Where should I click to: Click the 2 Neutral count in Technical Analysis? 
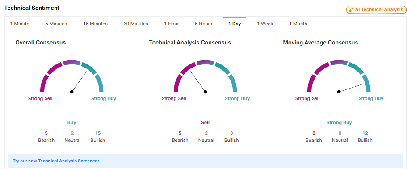(x=206, y=133)
